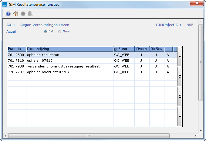
Task: Click the Functie column header
Action: tap(17, 49)
